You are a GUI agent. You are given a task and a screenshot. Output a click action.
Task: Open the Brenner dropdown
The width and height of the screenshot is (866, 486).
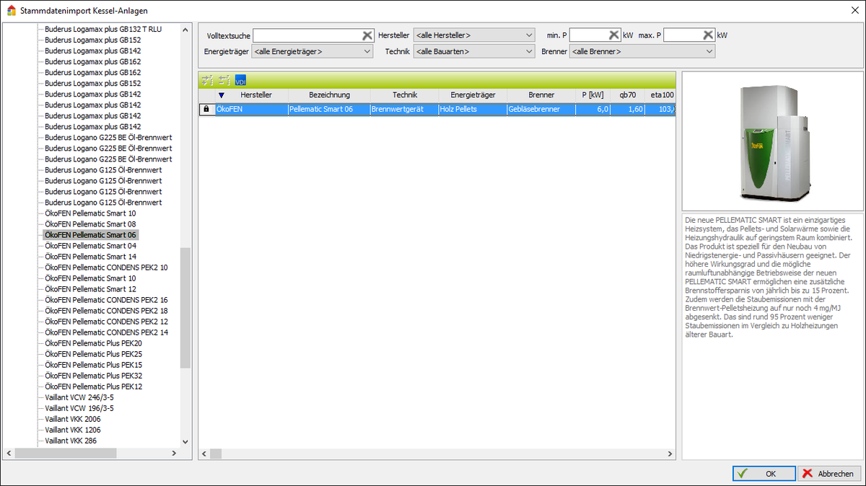coord(642,52)
